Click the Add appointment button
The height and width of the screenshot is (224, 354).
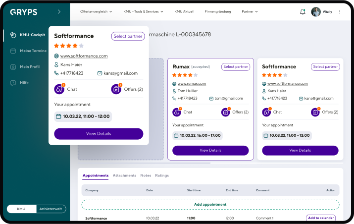(210, 204)
